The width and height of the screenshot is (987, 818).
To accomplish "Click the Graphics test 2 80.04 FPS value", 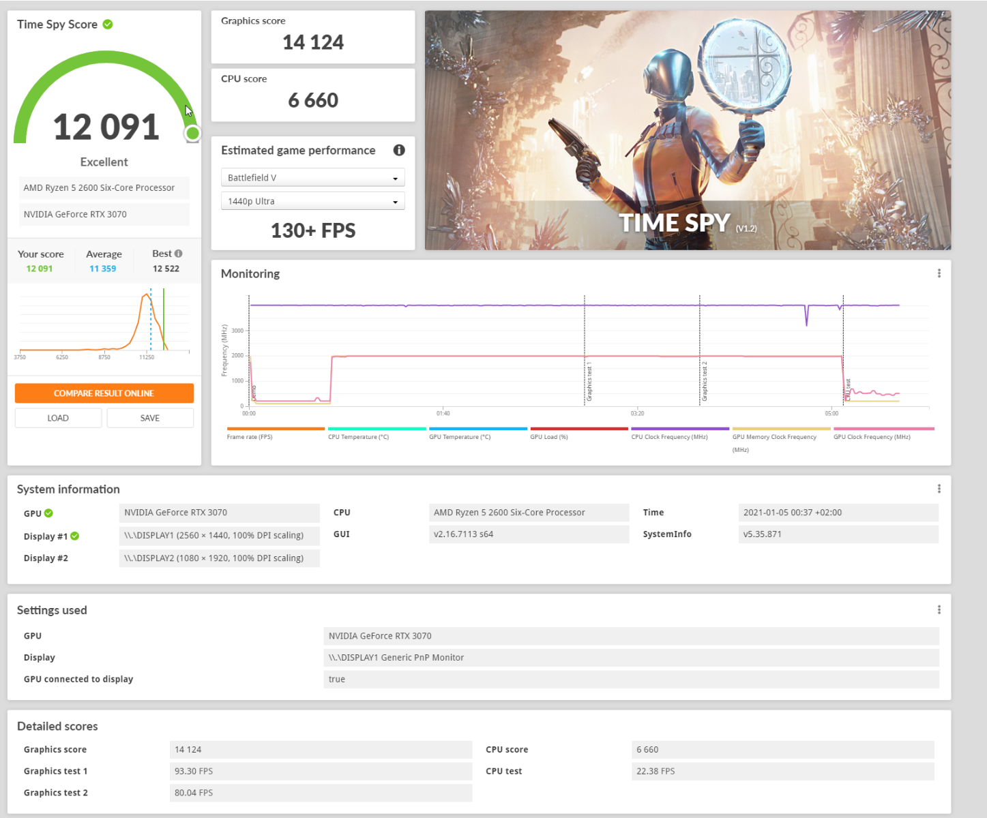I will point(321,793).
